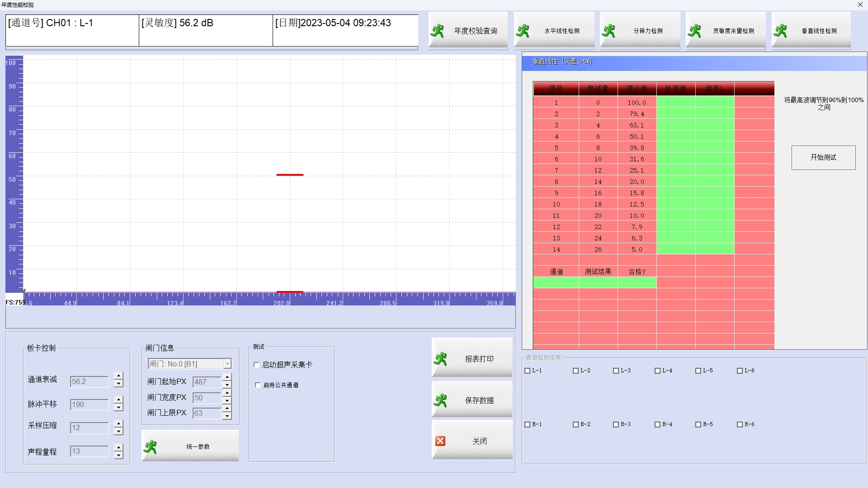This screenshot has width=868, height=488.
Task: Decrease 脉冲平移 with down arrow
Action: coord(118,408)
